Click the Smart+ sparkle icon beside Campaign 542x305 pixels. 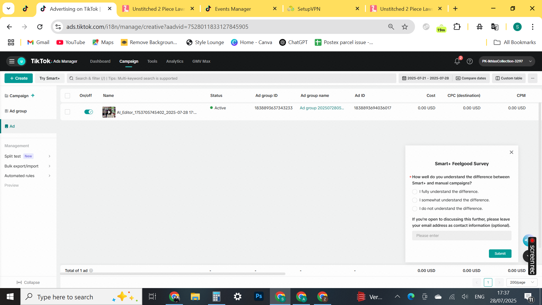tap(33, 95)
